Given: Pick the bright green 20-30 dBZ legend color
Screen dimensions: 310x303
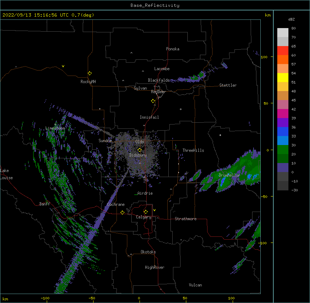Looking at the screenshot, I should click(x=283, y=150).
